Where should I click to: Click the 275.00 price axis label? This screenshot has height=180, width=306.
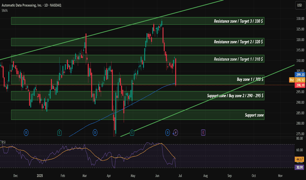300,134
